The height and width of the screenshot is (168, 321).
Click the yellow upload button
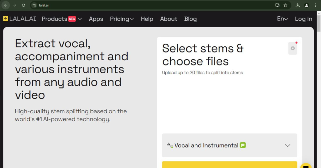[229, 165]
